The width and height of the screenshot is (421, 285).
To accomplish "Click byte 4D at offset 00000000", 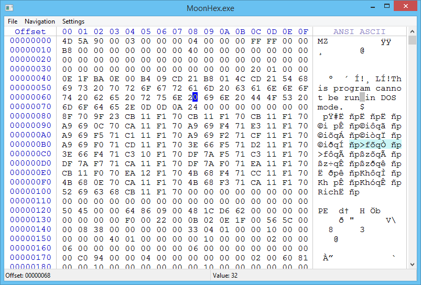I will pos(67,41).
